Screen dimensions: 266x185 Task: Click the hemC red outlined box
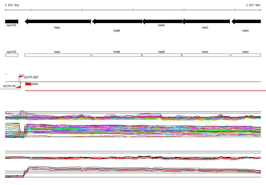(x=206, y=55)
